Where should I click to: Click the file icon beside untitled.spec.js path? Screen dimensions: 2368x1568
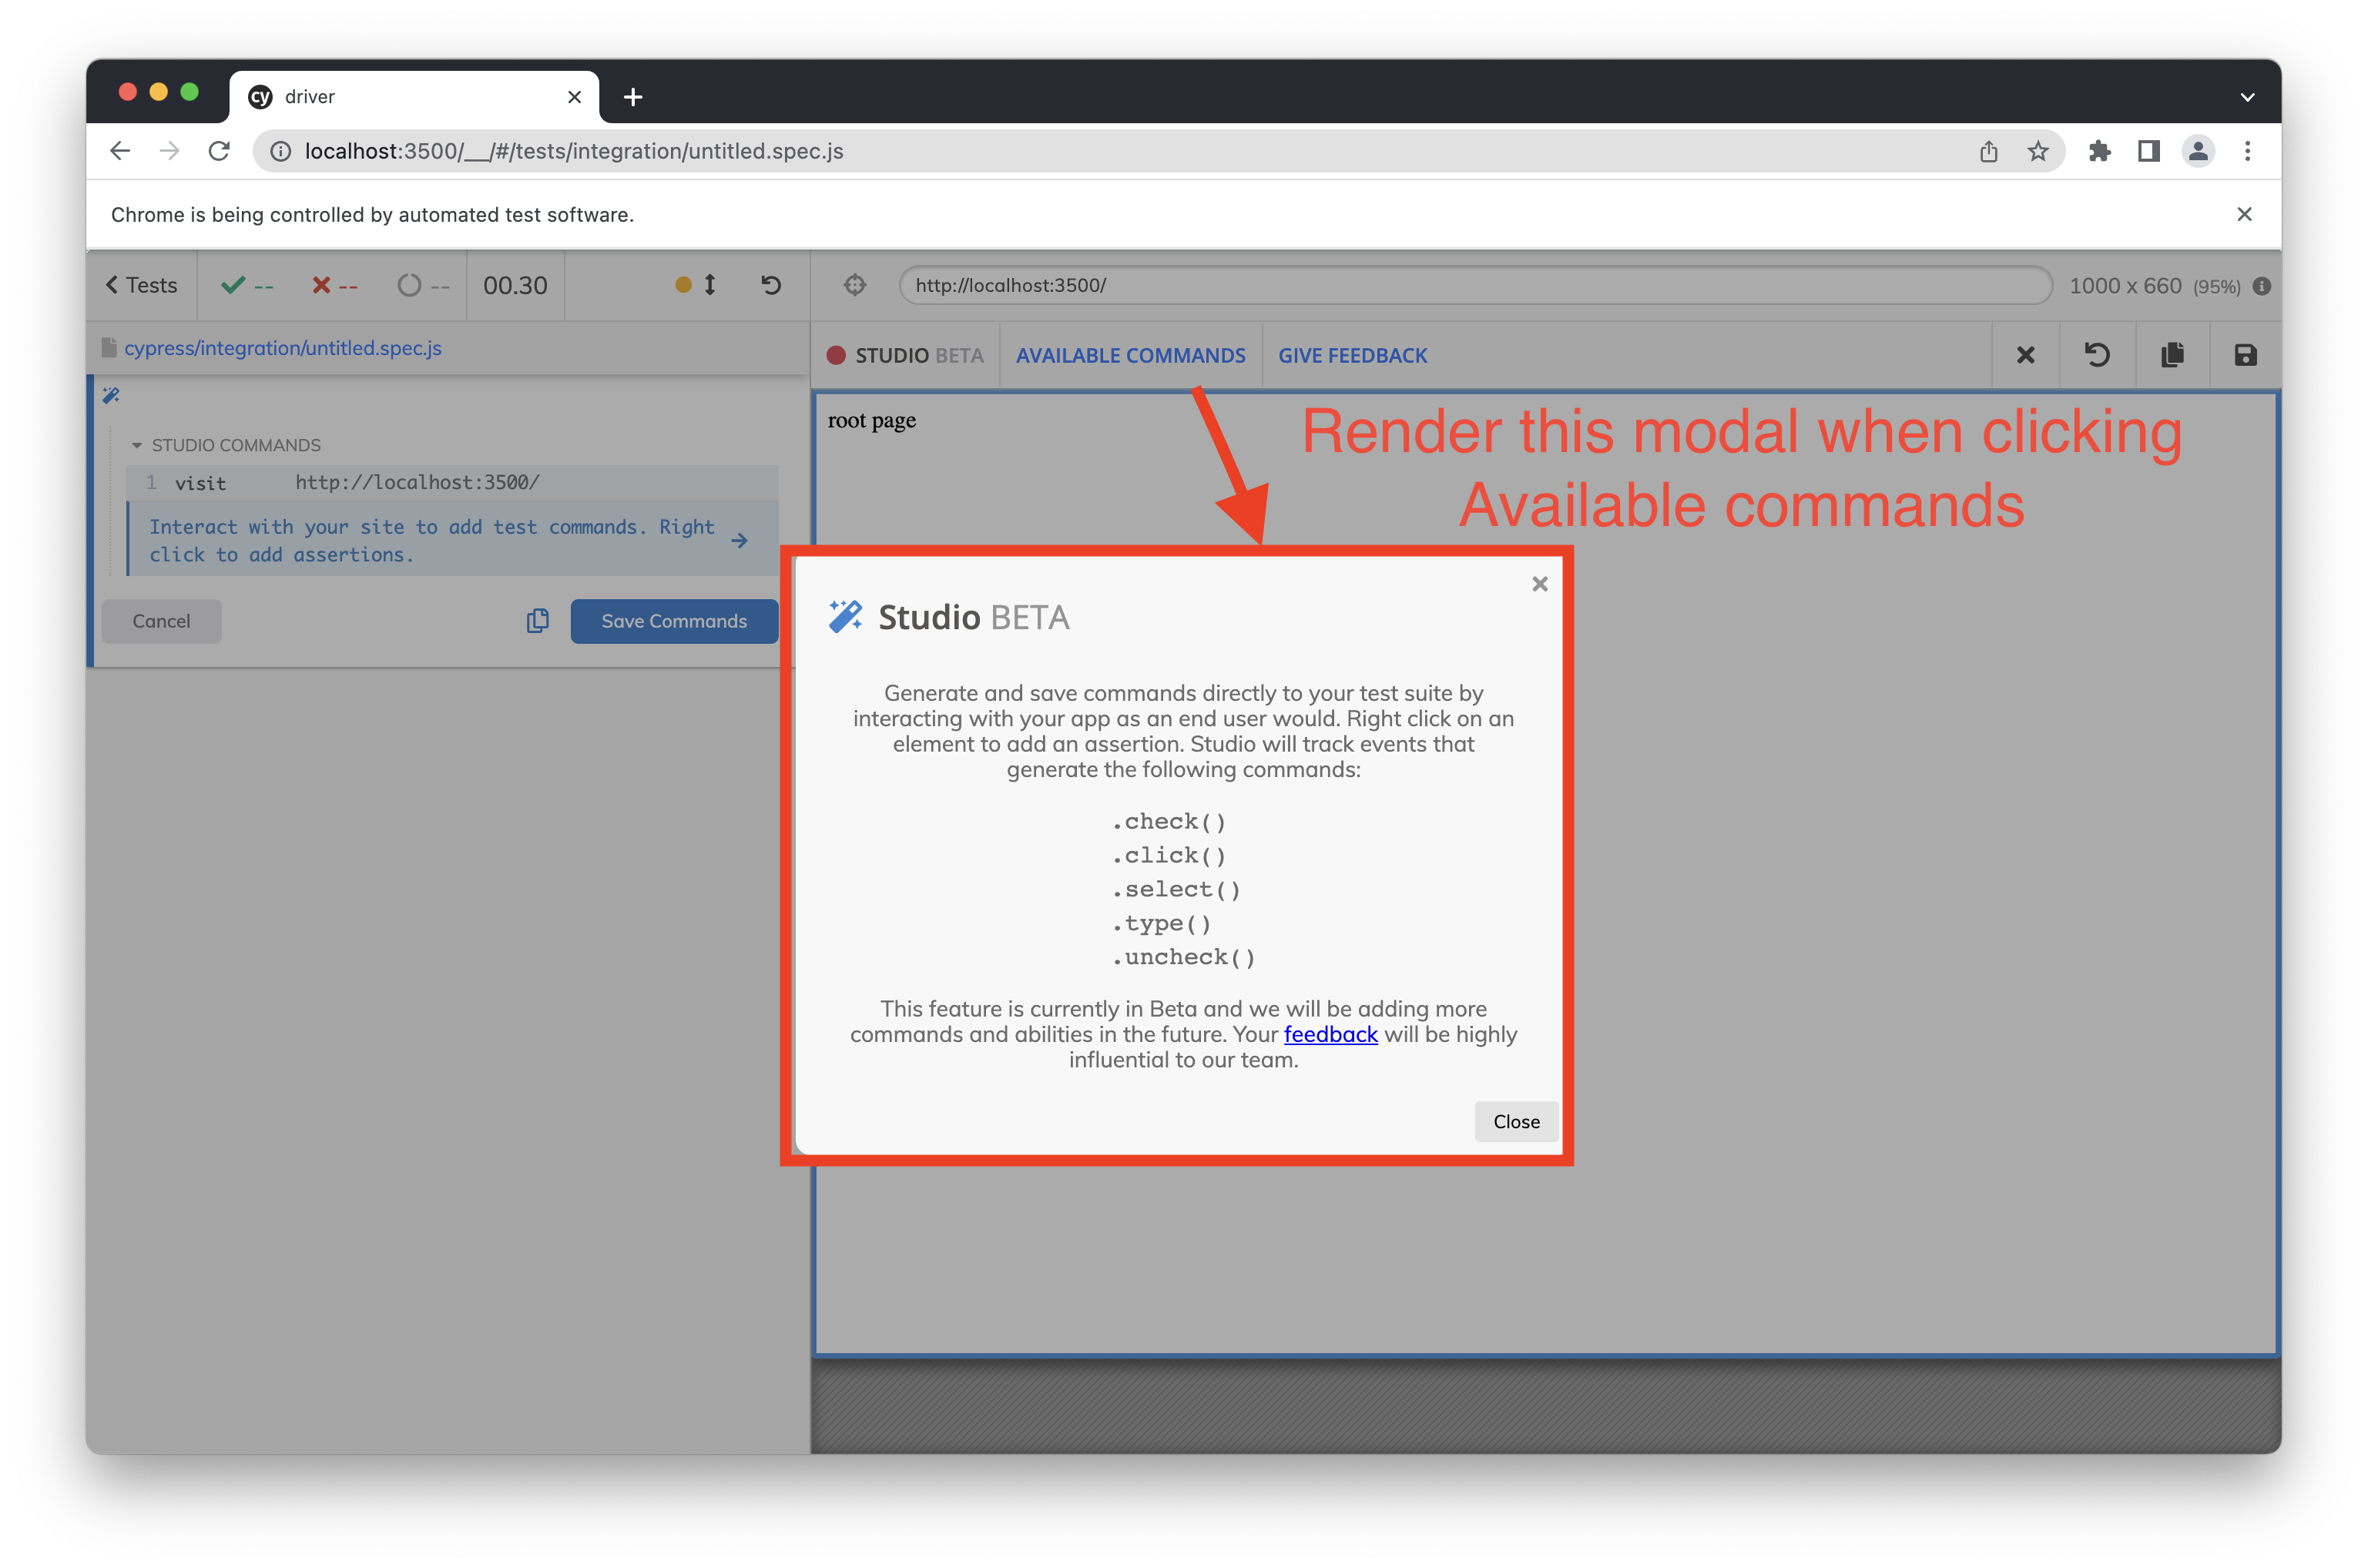point(108,347)
